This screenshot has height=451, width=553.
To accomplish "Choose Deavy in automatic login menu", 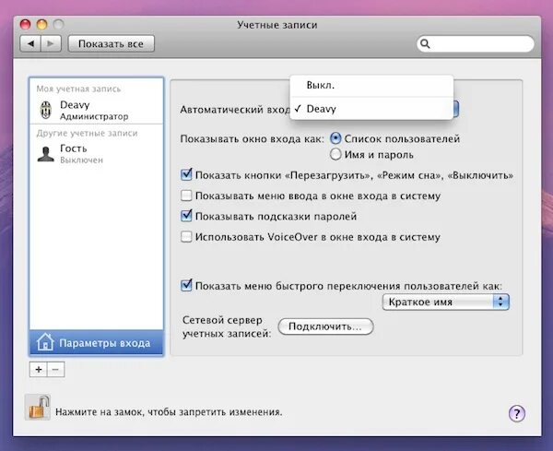I will coord(371,109).
